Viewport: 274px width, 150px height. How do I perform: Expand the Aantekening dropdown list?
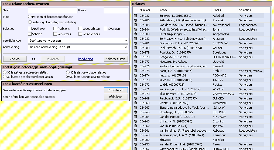click(x=78, y=47)
